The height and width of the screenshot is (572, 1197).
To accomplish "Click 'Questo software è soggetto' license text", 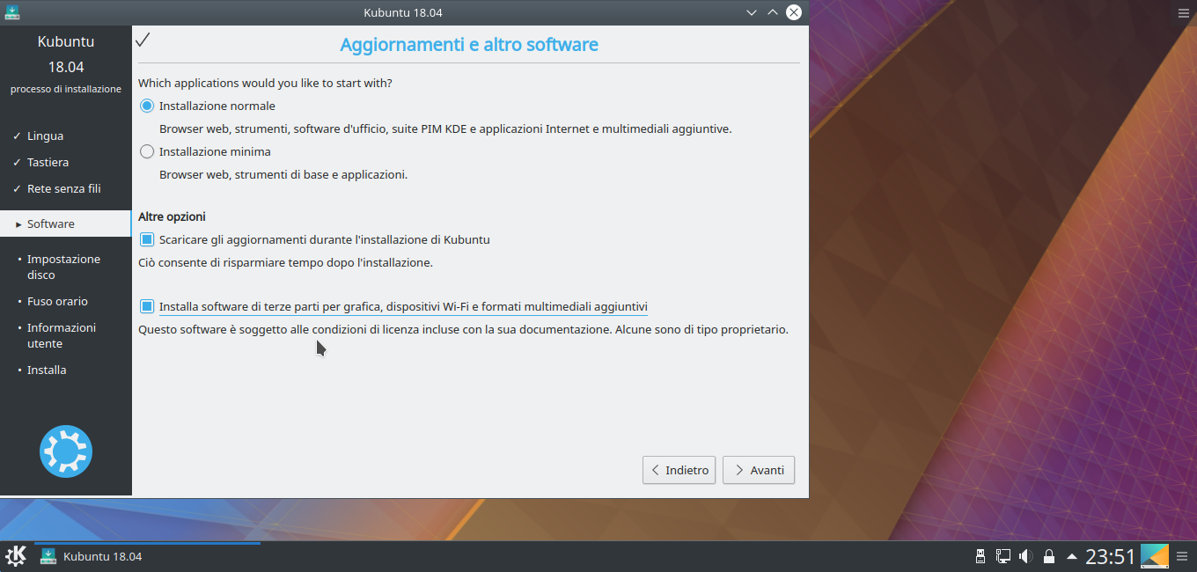I will [463, 330].
